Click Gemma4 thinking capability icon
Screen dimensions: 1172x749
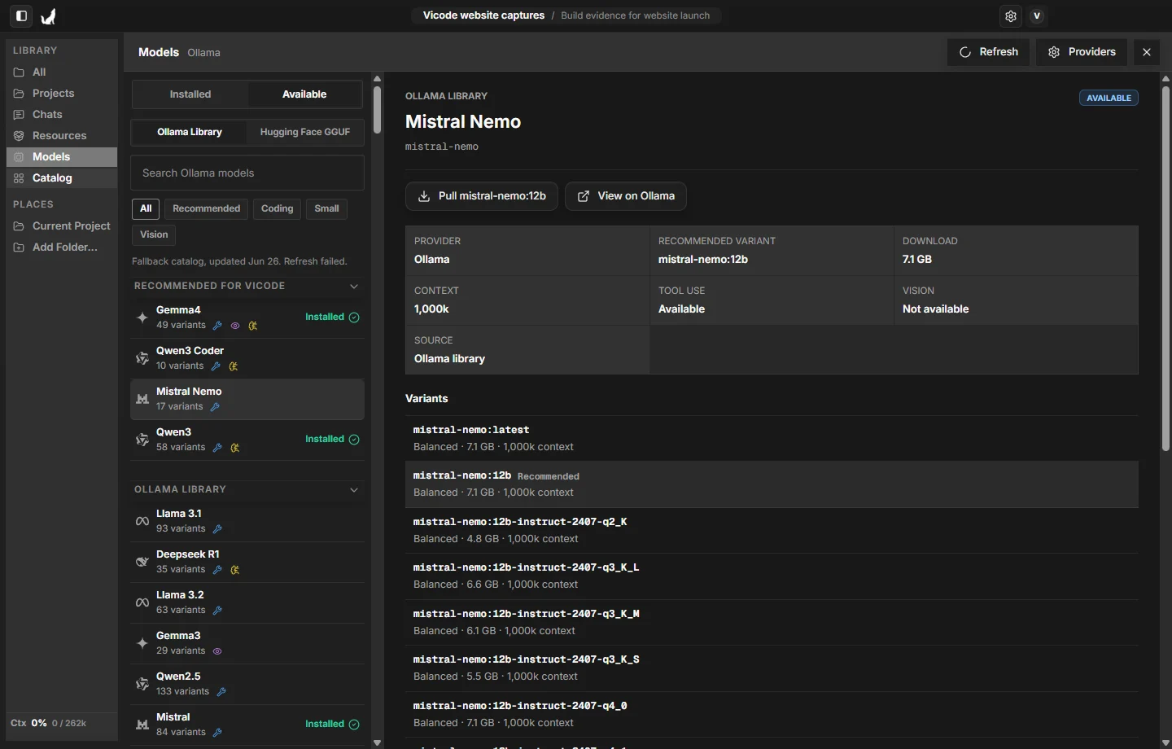(253, 326)
